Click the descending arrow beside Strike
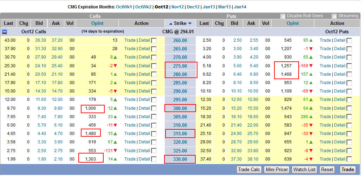This screenshot has height=177, width=364. click(x=190, y=23)
